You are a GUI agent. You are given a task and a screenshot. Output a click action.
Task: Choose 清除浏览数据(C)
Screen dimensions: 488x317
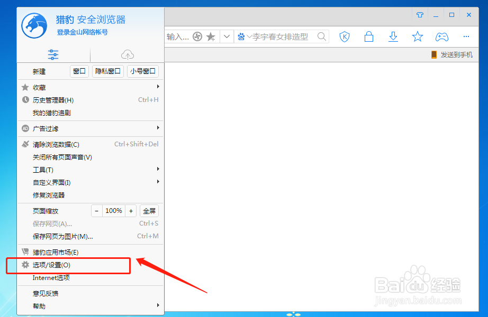point(91,144)
